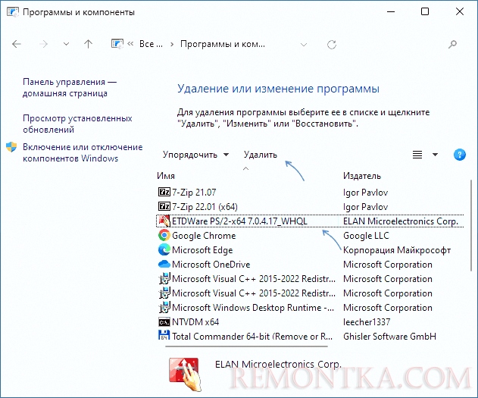Select the Microsoft Edge icon
The width and height of the screenshot is (478, 398).
pos(164,249)
